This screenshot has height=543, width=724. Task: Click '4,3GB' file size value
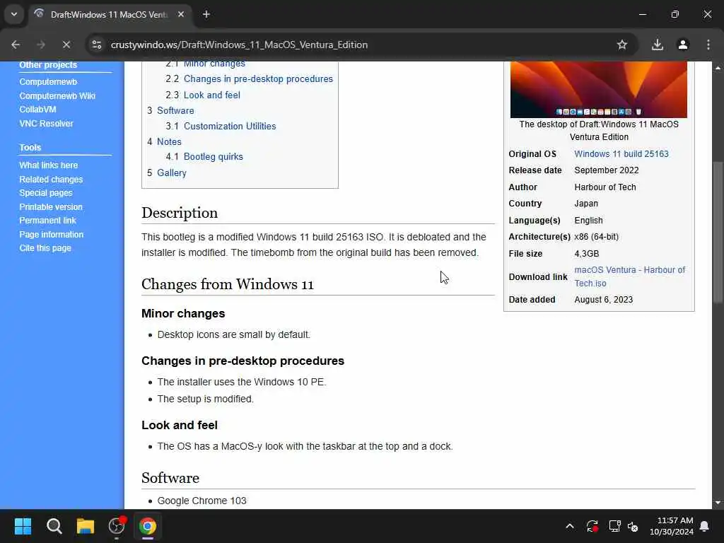[x=586, y=254]
